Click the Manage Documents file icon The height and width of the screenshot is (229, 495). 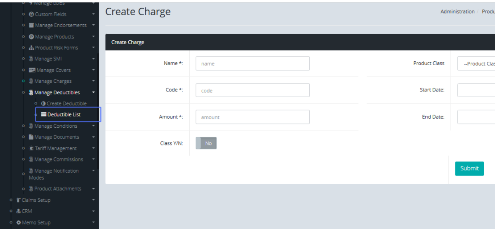tap(31, 137)
